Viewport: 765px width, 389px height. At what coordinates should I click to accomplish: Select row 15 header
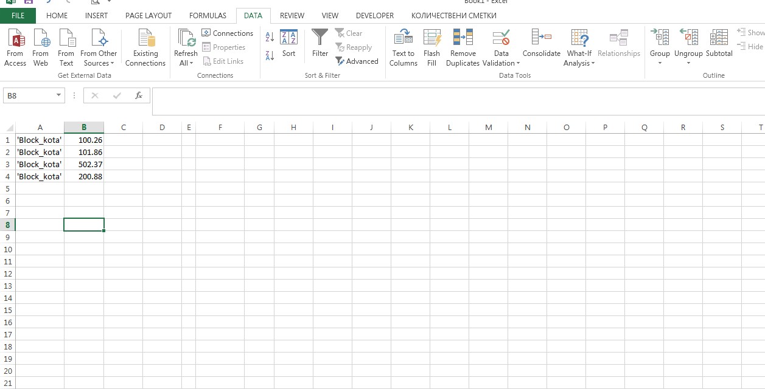click(8, 310)
